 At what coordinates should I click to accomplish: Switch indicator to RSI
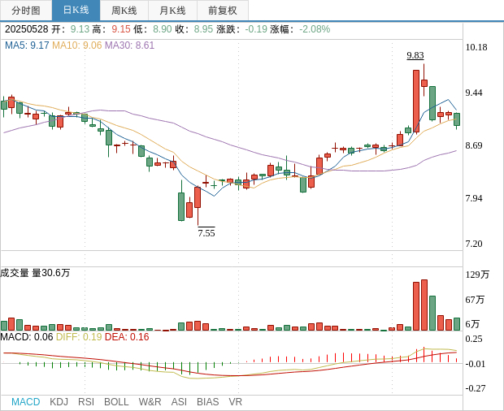point(86,402)
